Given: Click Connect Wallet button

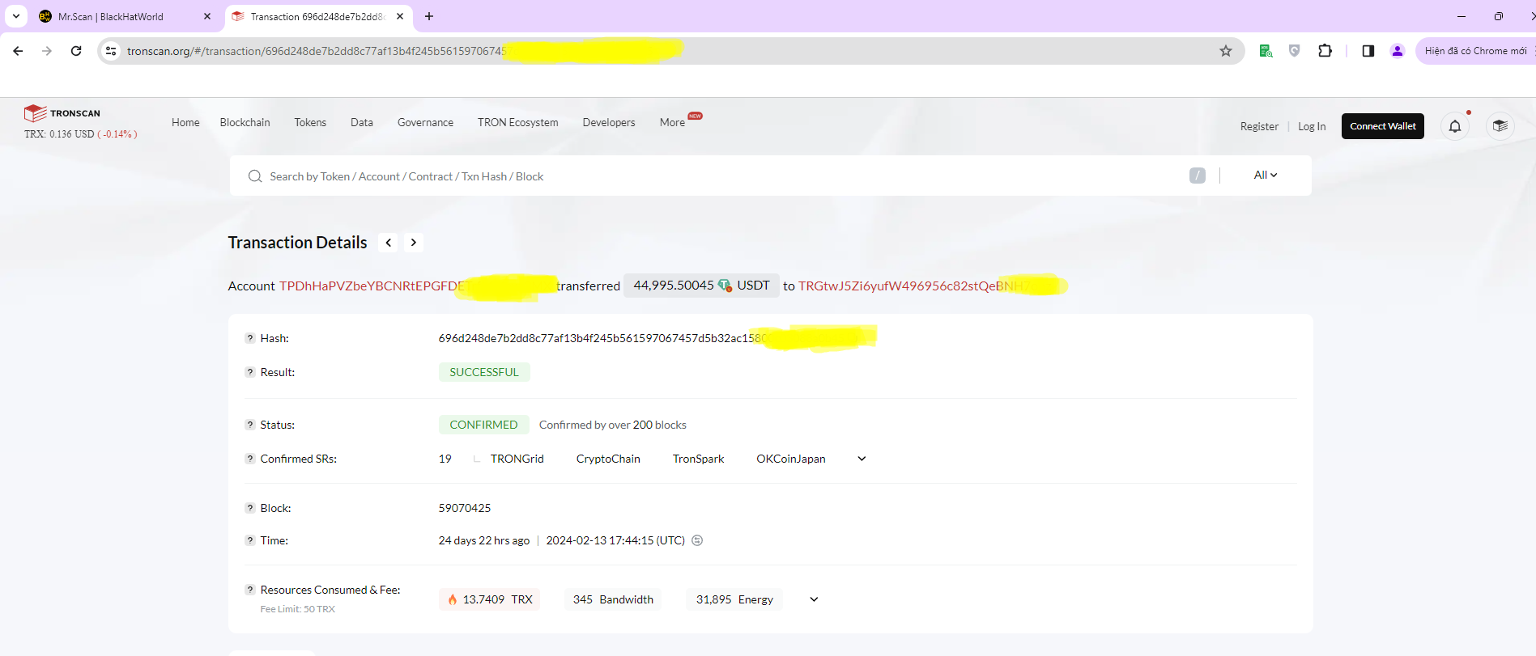Looking at the screenshot, I should [1383, 126].
